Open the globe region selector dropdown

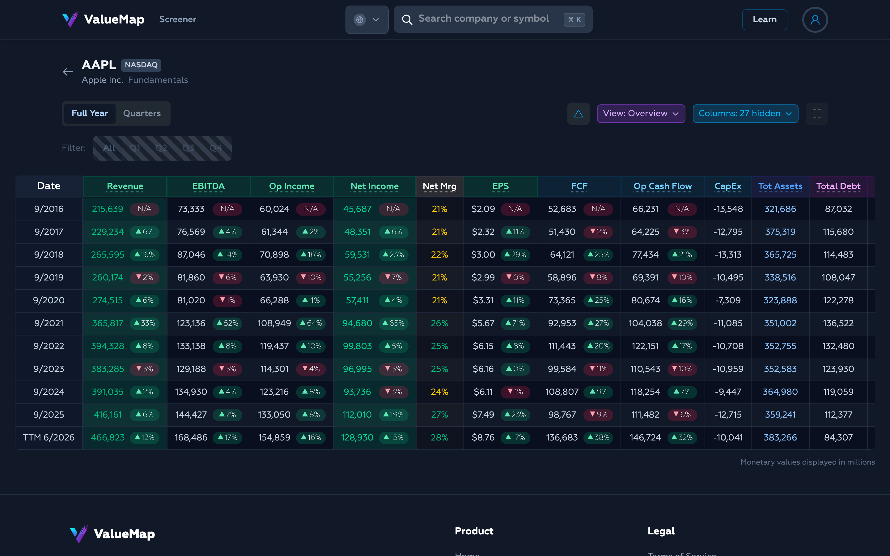tap(367, 19)
